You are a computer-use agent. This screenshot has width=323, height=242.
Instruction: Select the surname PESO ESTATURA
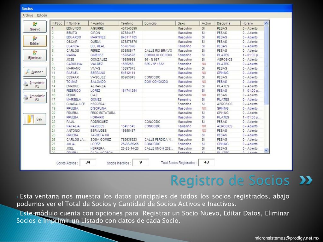click(x=103, y=113)
